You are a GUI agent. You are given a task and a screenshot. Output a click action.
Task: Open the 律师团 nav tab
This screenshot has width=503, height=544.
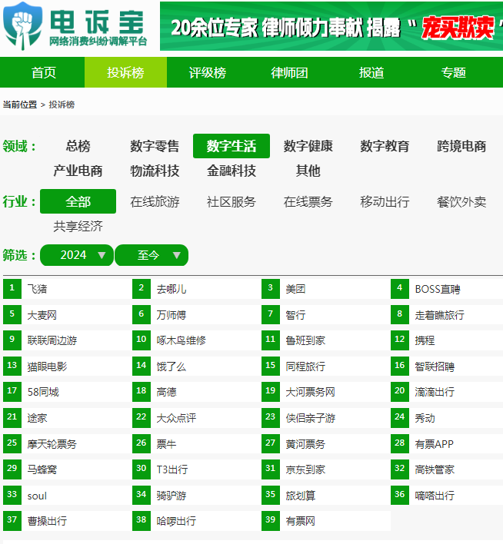pyautogui.click(x=289, y=72)
